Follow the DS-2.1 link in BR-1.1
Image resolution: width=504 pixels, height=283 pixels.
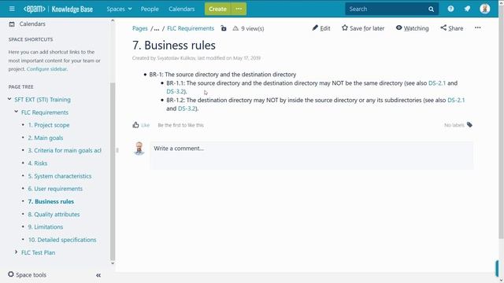[437, 83]
